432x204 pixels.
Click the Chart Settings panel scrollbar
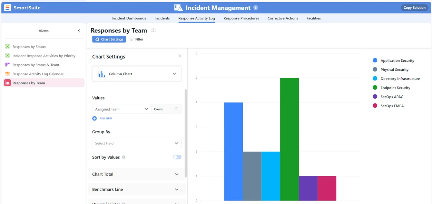[x=186, y=133]
